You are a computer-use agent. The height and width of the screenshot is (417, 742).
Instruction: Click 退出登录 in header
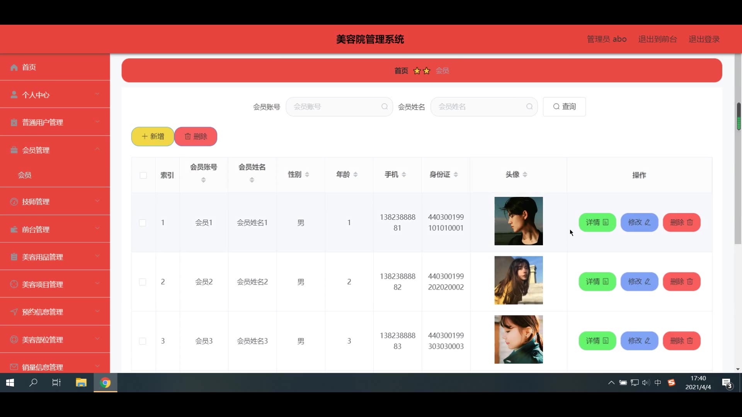point(704,39)
